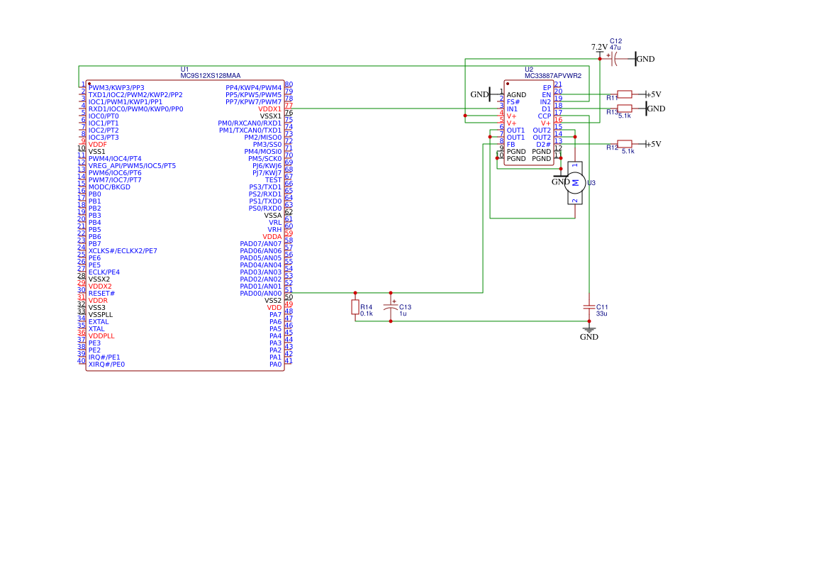This screenshot has height=588, width=831.
Task: Select the MC9S12XS128MAA part name
Action: click(211, 76)
